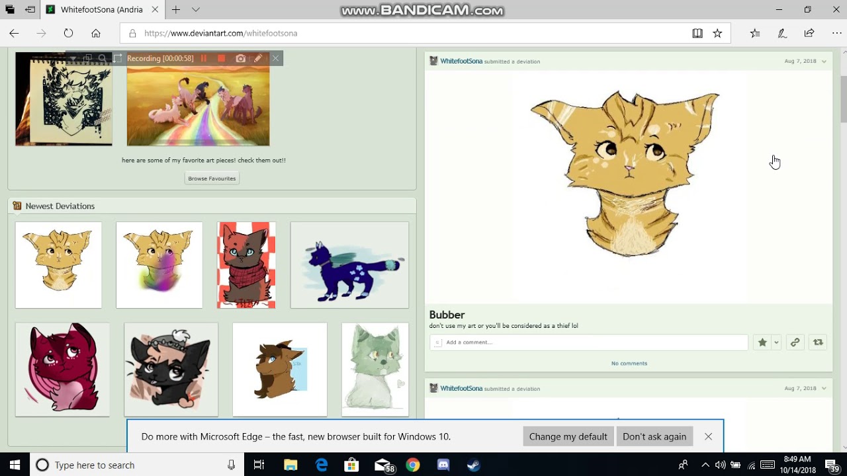Add page to favorites star in address bar

tap(717, 33)
